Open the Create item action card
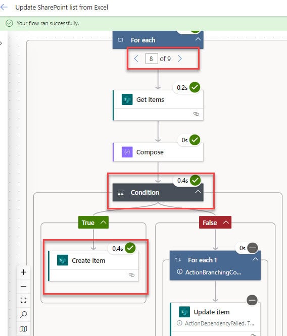The height and width of the screenshot is (336, 287). click(x=93, y=266)
